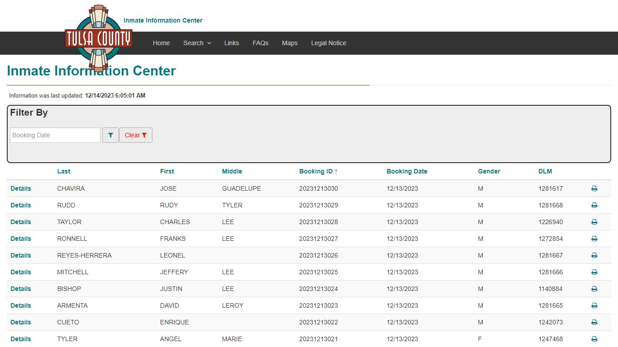Select first name ENRIQUE cell

[175, 322]
